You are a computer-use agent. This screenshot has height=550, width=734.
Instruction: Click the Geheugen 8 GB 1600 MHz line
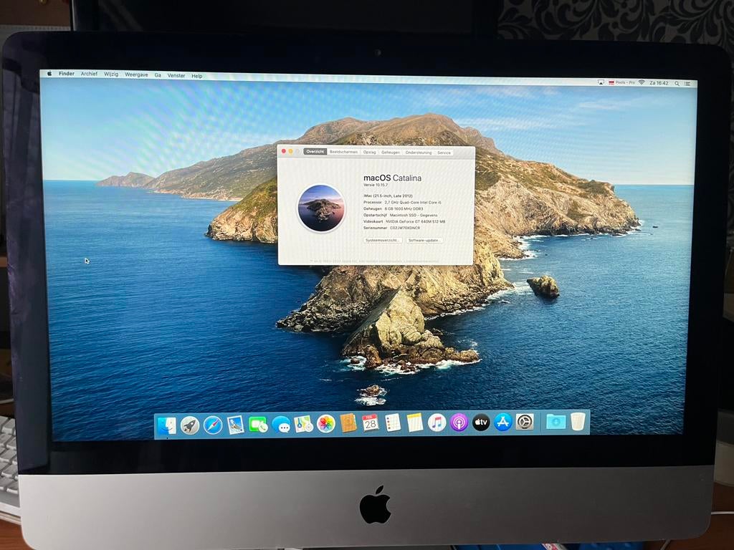point(394,208)
